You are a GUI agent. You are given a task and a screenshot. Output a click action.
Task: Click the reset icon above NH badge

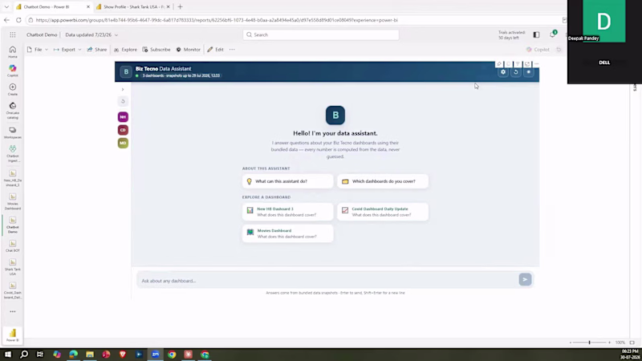coord(123,101)
